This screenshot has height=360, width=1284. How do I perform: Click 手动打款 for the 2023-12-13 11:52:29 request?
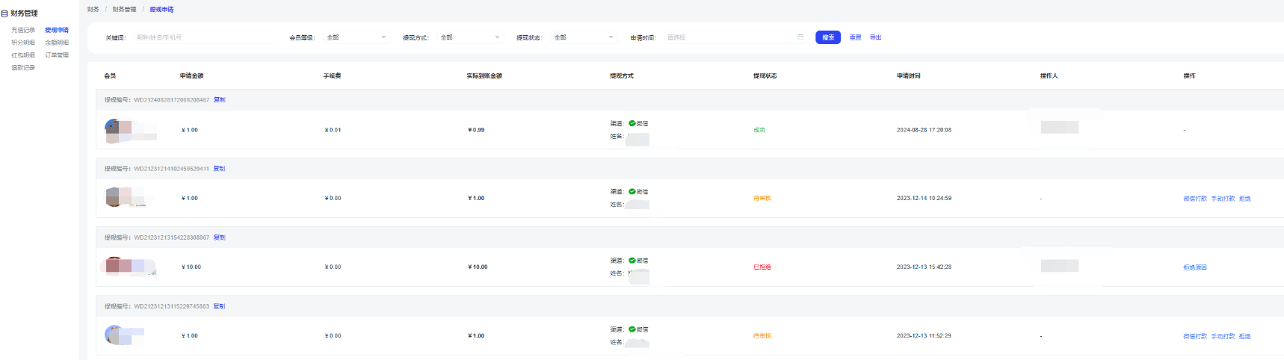(1223, 336)
